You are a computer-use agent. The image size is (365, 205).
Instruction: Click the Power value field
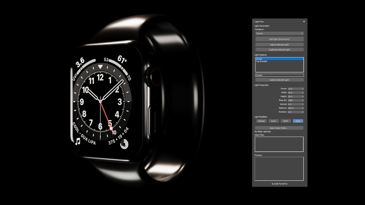tap(295, 89)
